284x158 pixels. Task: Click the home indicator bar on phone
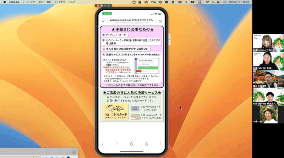click(x=132, y=152)
